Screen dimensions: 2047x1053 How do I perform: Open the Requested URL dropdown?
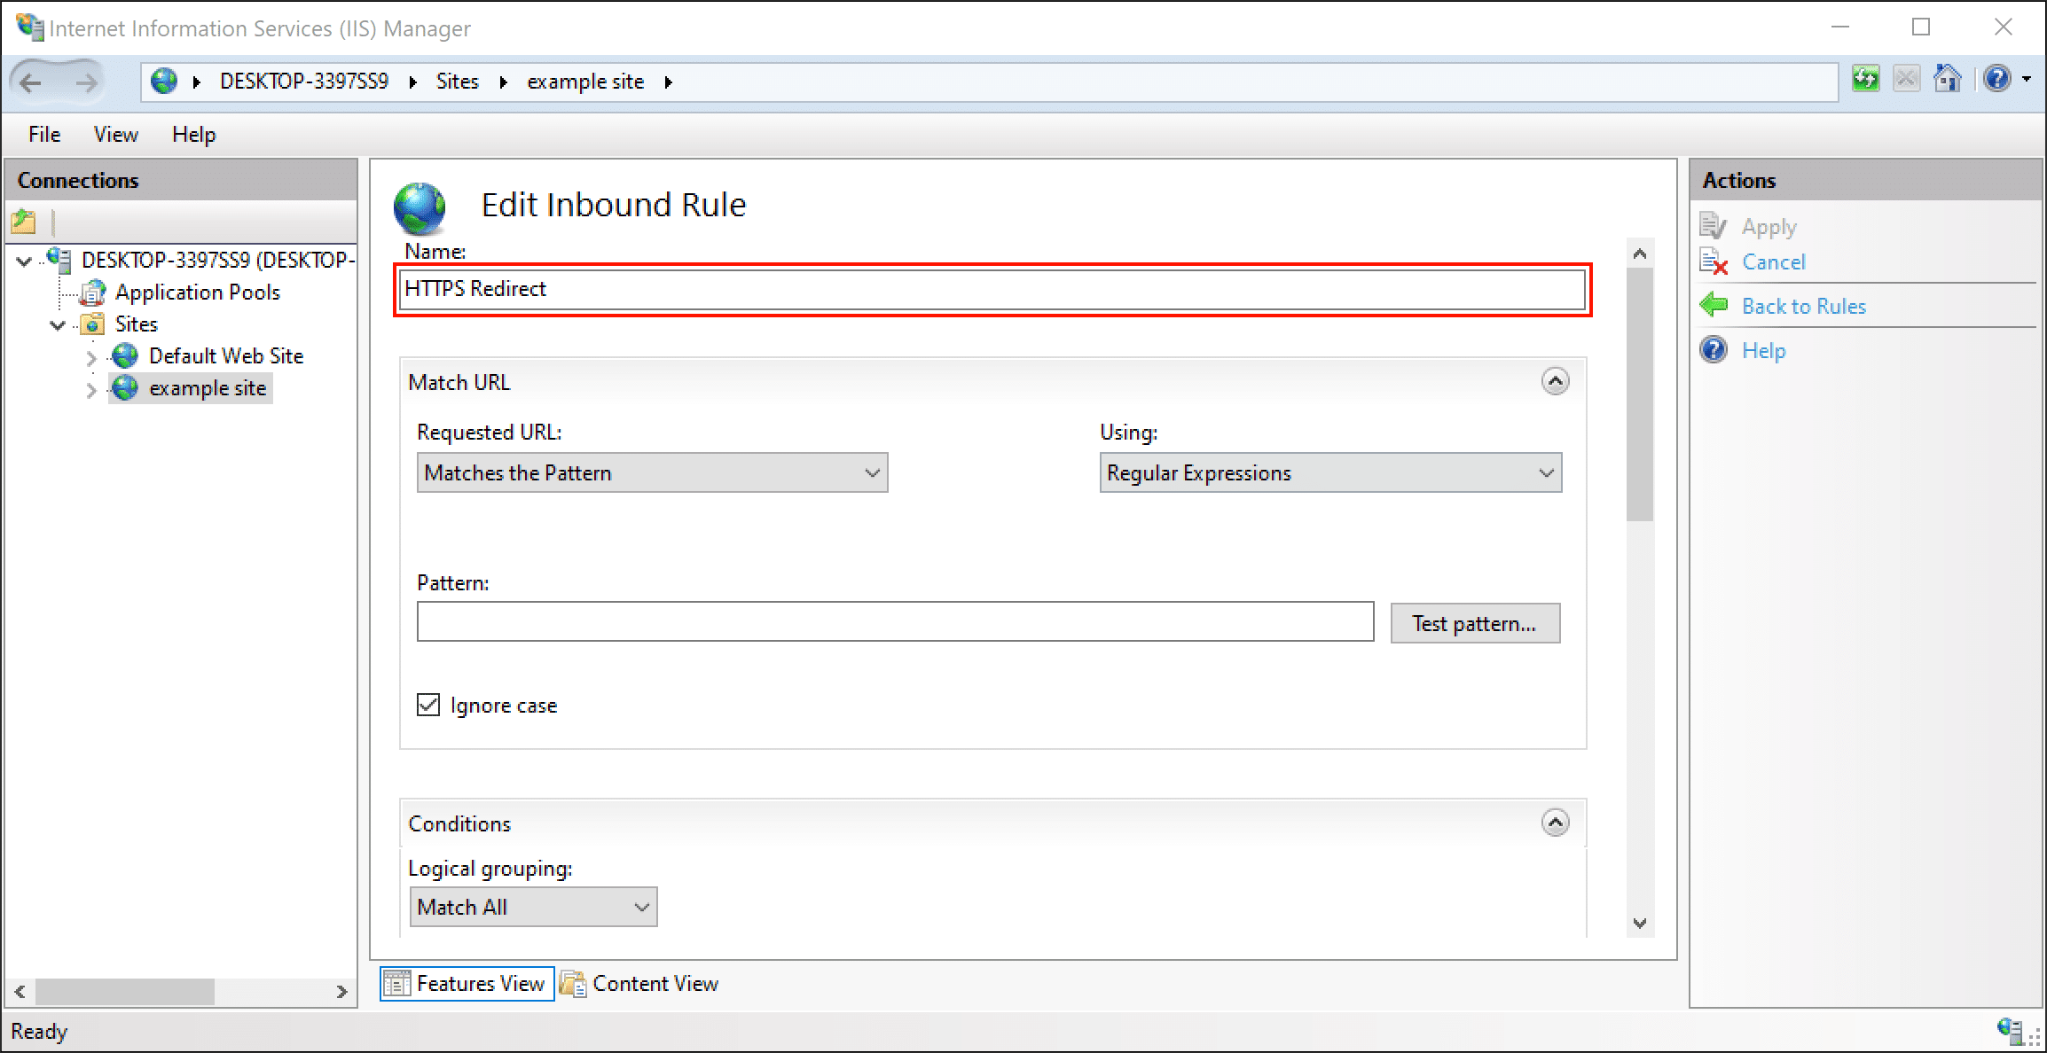pyautogui.click(x=652, y=473)
